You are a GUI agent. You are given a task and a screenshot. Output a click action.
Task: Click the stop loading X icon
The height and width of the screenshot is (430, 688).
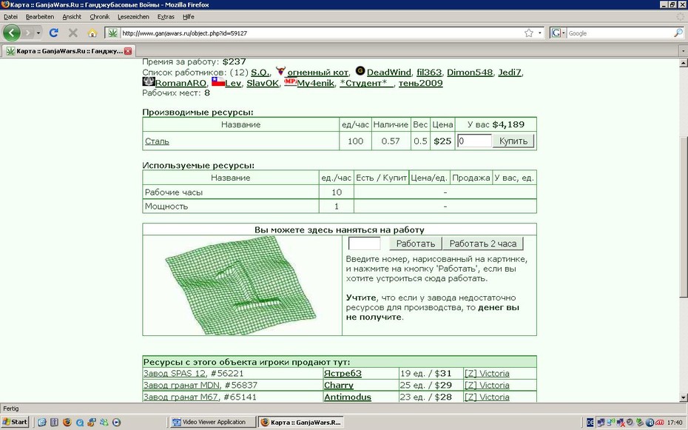pyautogui.click(x=73, y=33)
